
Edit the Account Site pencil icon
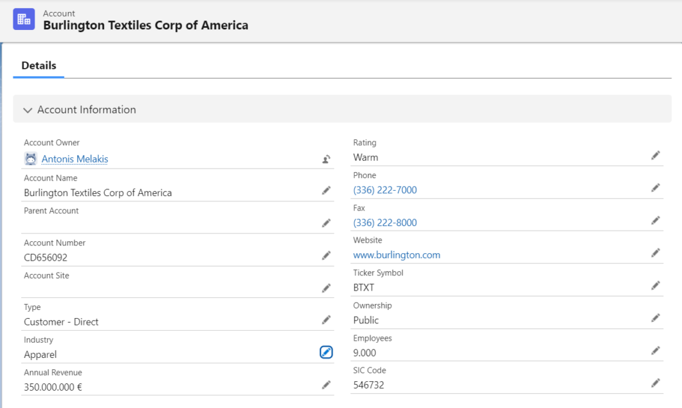click(326, 288)
